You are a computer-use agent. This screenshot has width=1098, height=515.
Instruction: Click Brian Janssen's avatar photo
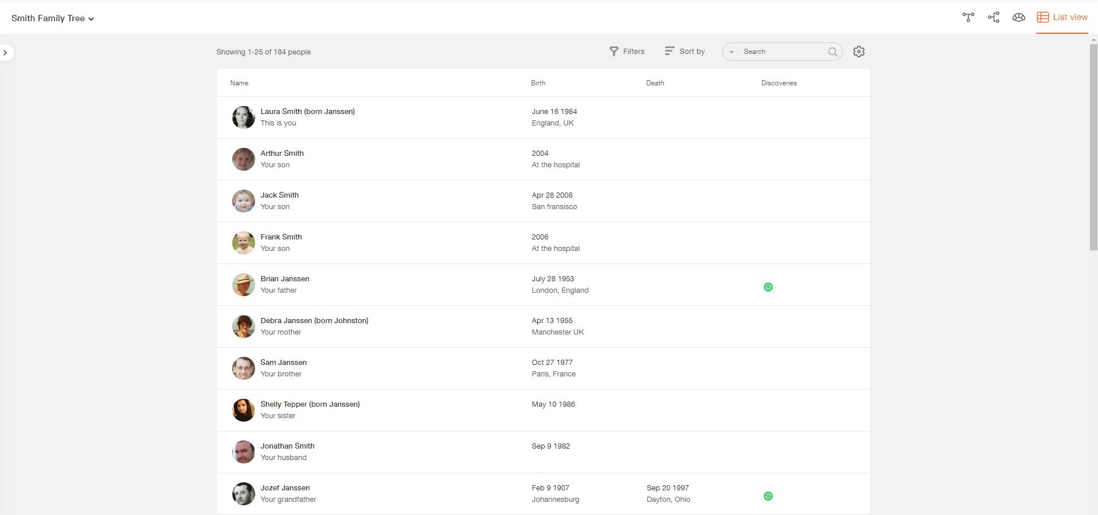tap(244, 285)
